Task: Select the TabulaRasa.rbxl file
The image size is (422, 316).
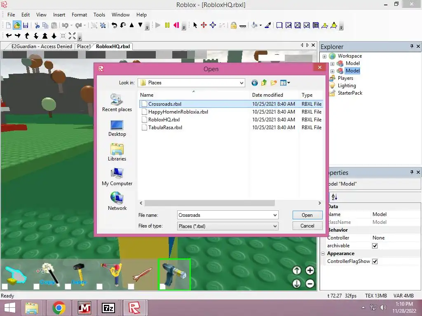Action: pyautogui.click(x=165, y=128)
